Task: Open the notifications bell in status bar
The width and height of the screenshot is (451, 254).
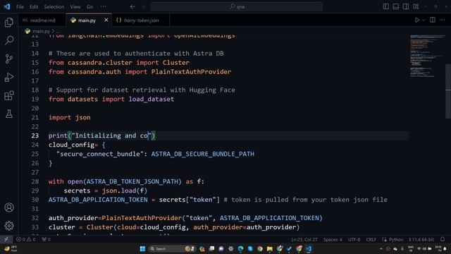Action: coord(443,239)
